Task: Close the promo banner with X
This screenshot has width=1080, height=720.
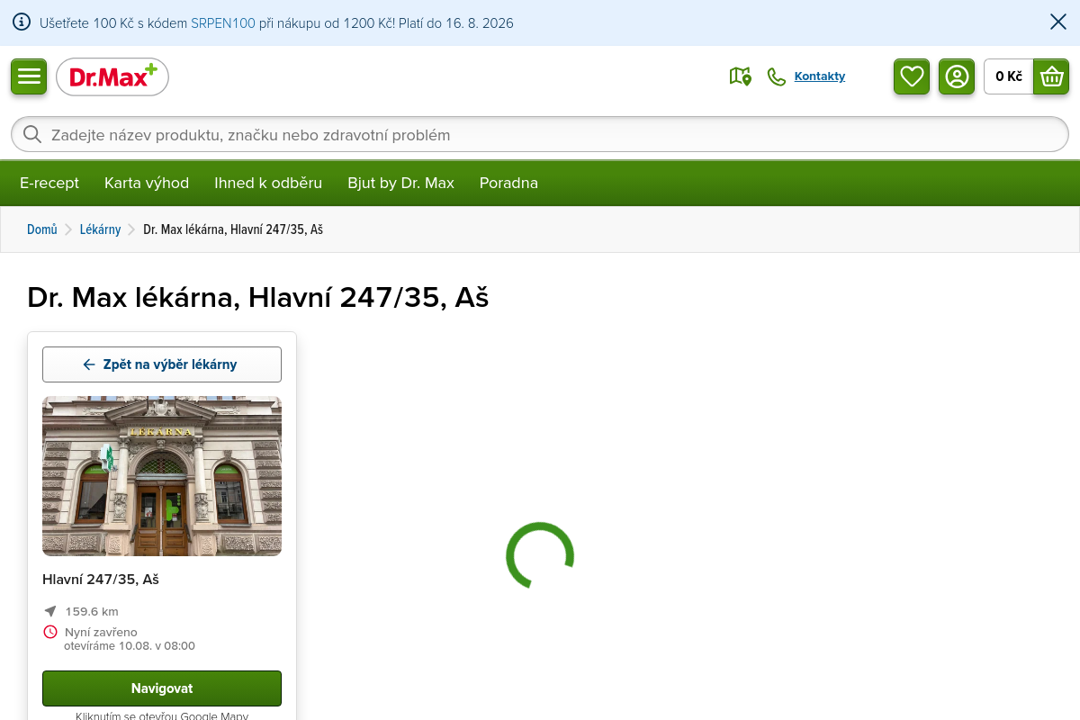Action: click(x=1058, y=22)
